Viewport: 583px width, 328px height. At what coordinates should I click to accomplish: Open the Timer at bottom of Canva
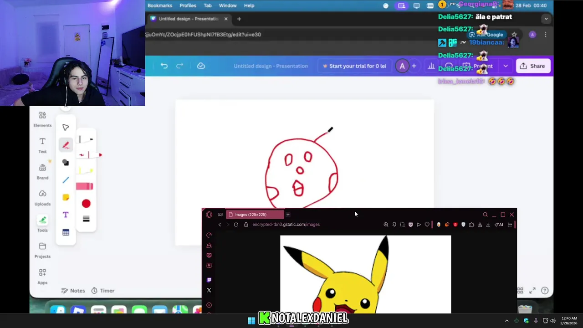[102, 291]
